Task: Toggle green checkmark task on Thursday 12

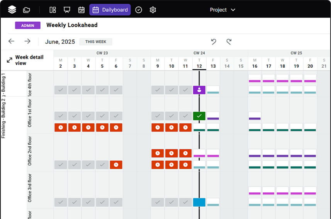Action: pyautogui.click(x=199, y=116)
